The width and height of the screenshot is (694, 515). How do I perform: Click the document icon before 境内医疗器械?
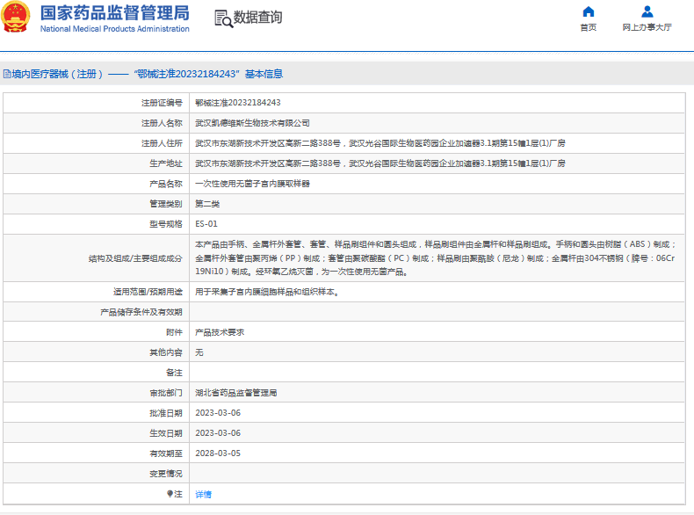[7, 74]
